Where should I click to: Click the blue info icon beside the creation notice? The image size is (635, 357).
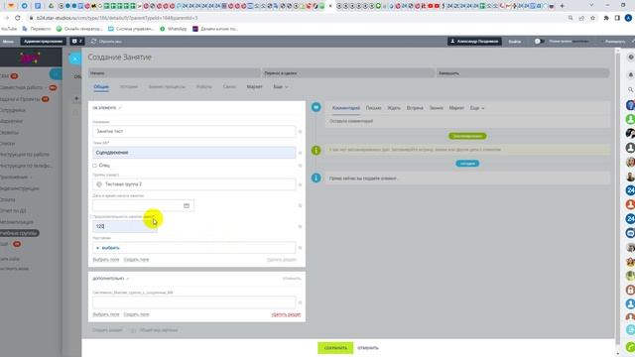pyautogui.click(x=317, y=178)
